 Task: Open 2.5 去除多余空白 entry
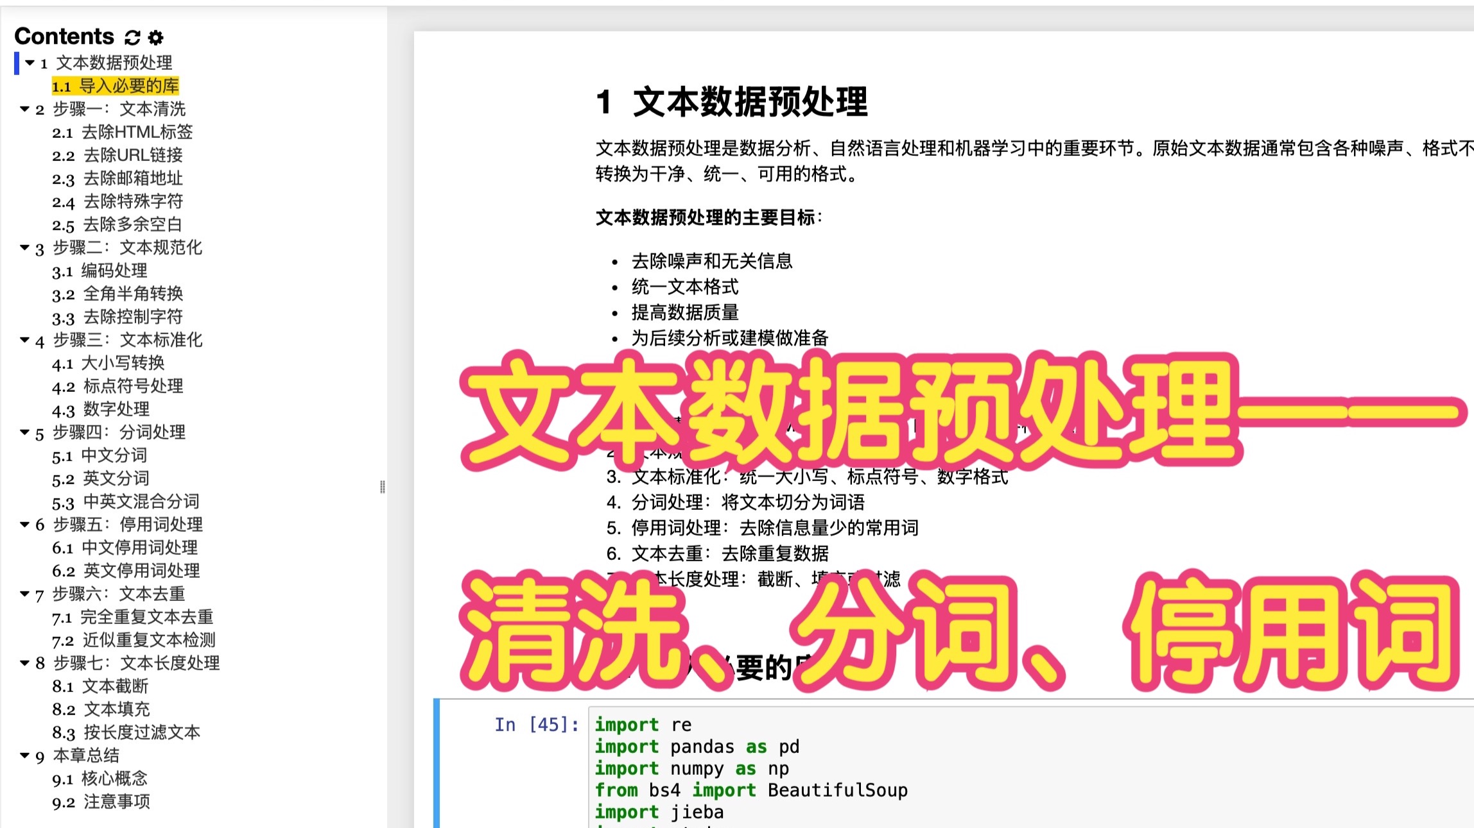117,224
